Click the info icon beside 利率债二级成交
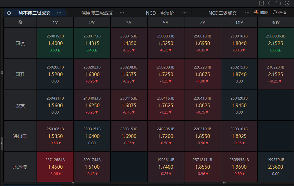294x186 pixels. (9, 13)
